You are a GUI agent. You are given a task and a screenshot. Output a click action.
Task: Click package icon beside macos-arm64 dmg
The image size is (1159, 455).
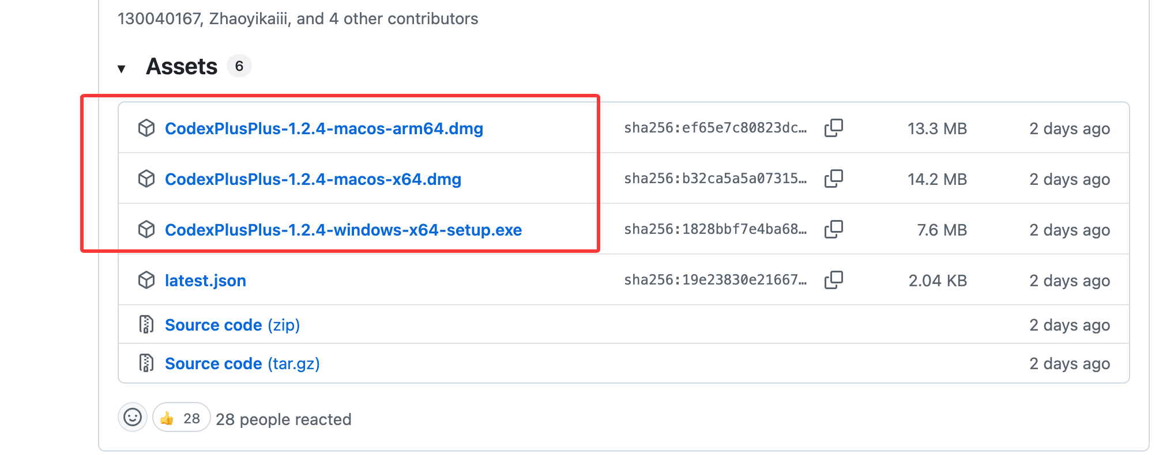tap(146, 128)
